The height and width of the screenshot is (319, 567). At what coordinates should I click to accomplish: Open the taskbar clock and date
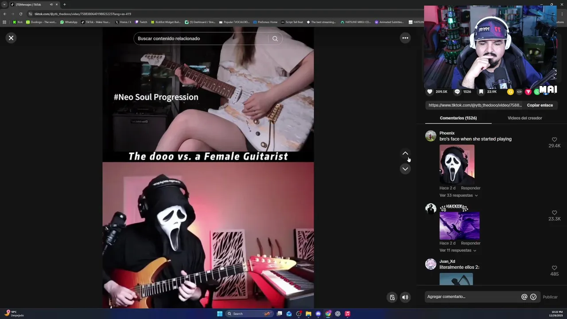[x=556, y=314]
